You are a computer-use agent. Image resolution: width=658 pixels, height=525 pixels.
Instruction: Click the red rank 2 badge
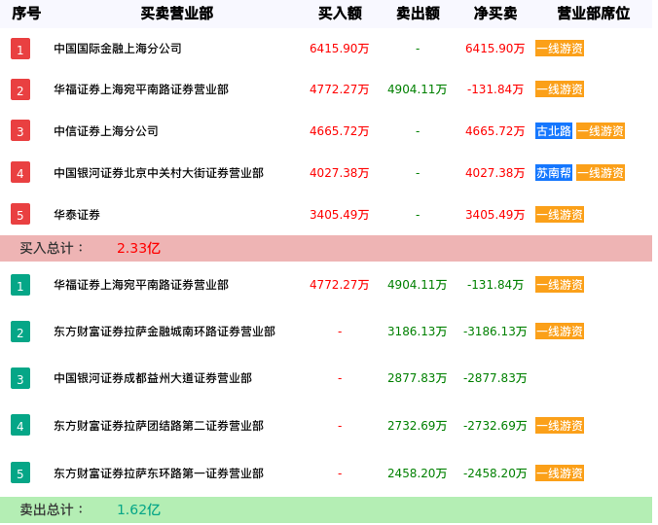coord(20,89)
